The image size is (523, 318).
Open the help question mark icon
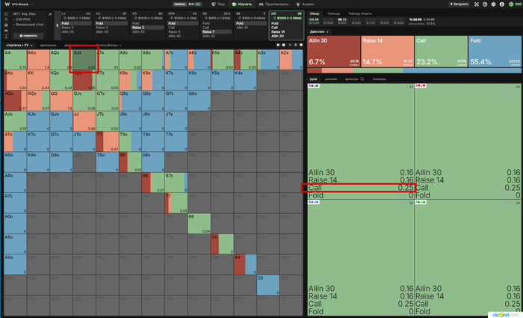(485, 4)
